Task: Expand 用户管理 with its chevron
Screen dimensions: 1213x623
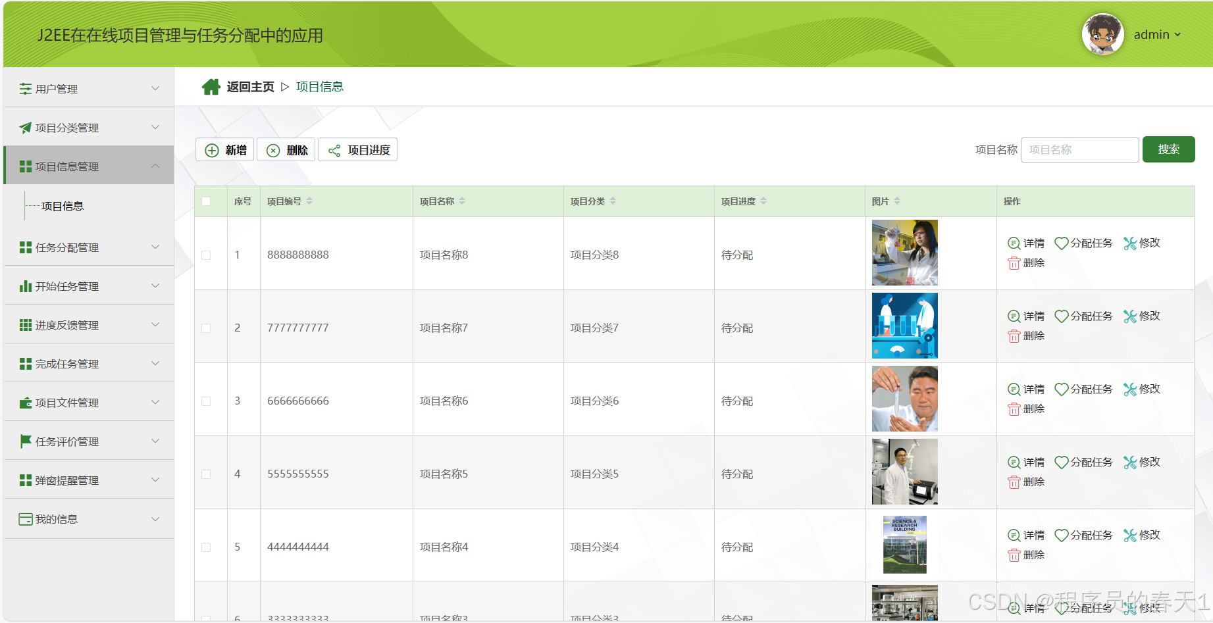Action: click(155, 88)
